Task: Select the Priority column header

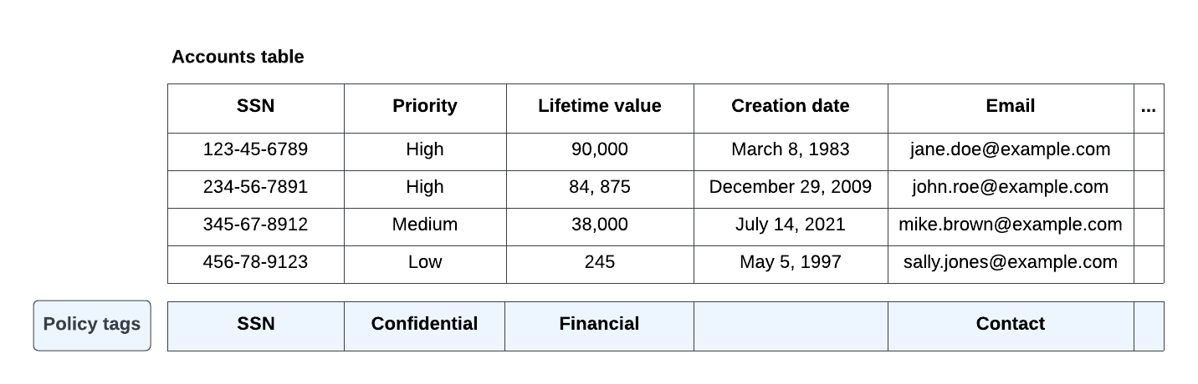Action: point(424,107)
